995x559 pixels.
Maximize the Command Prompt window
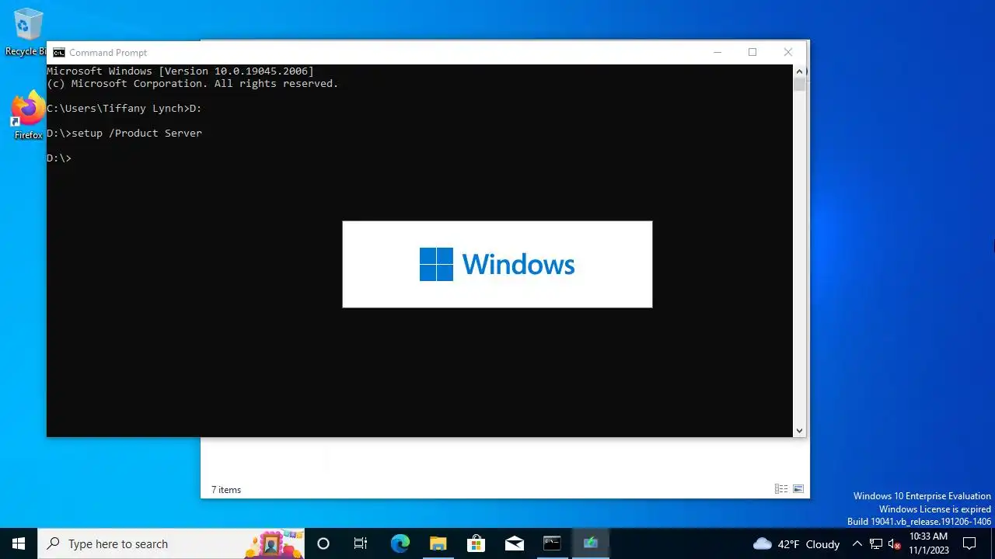click(x=752, y=52)
